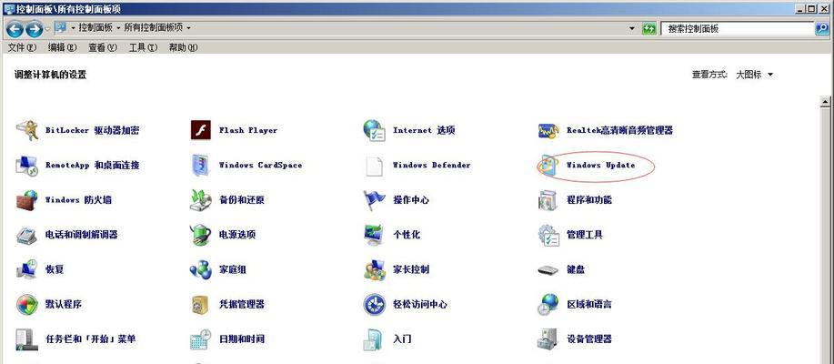Expand the arrow after 所有控制面板项 breadcrumb

[x=188, y=27]
